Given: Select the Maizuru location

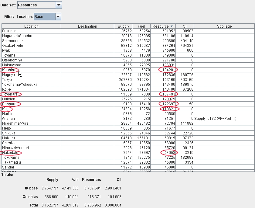Looking at the screenshot, I should tap(8, 138).
